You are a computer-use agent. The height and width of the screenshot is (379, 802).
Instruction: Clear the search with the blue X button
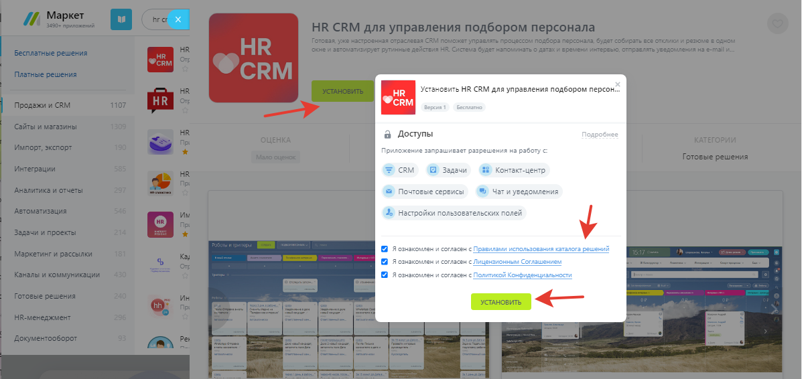coord(178,19)
